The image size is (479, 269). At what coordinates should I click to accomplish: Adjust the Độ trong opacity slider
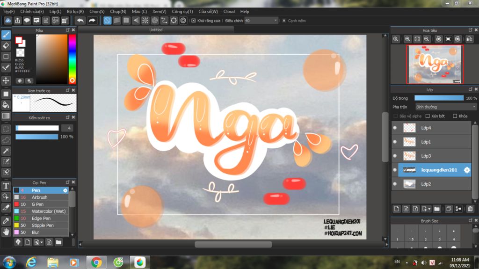[x=439, y=98]
